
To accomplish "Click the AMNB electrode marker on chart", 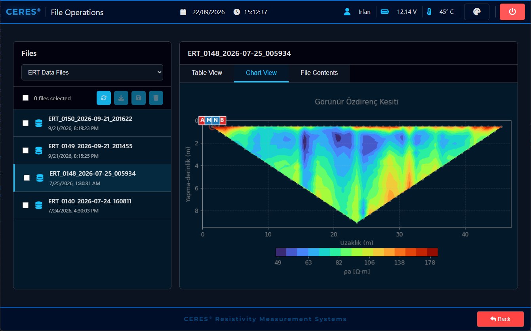I will coord(213,120).
